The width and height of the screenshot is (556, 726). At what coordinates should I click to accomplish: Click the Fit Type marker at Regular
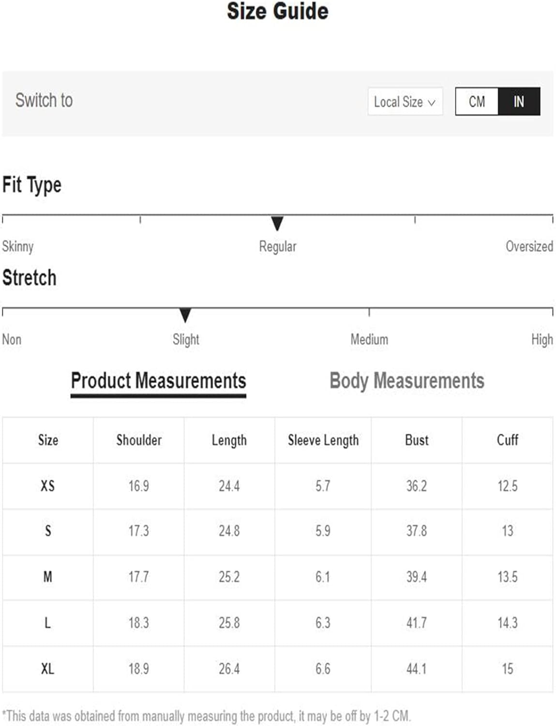[x=277, y=224]
